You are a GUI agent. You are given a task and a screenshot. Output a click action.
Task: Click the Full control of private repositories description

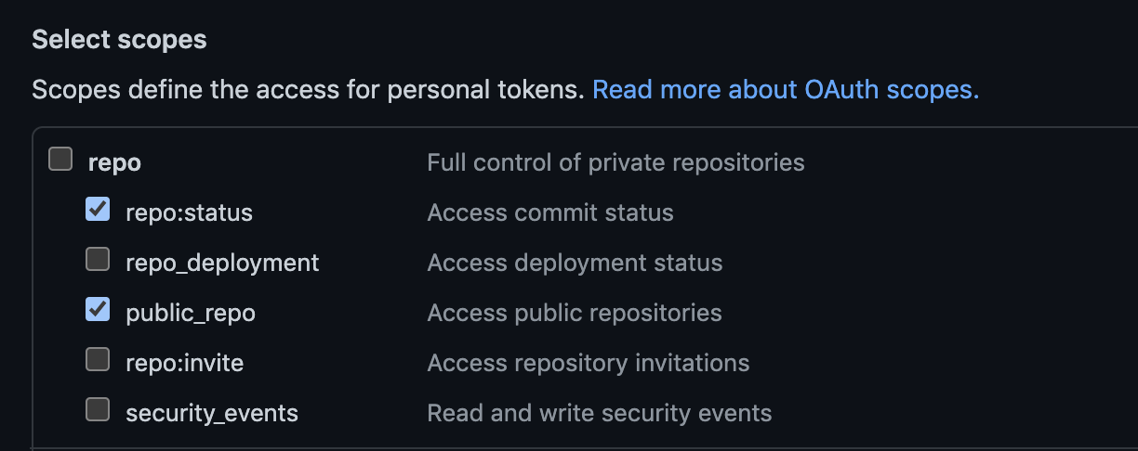(615, 163)
